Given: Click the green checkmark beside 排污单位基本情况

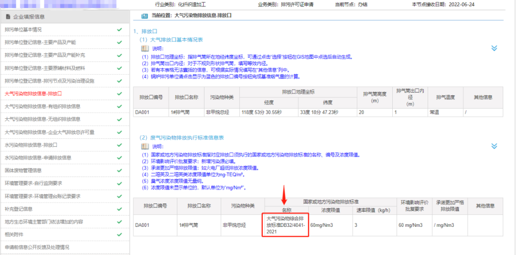Looking at the screenshot, I should tap(119, 30).
